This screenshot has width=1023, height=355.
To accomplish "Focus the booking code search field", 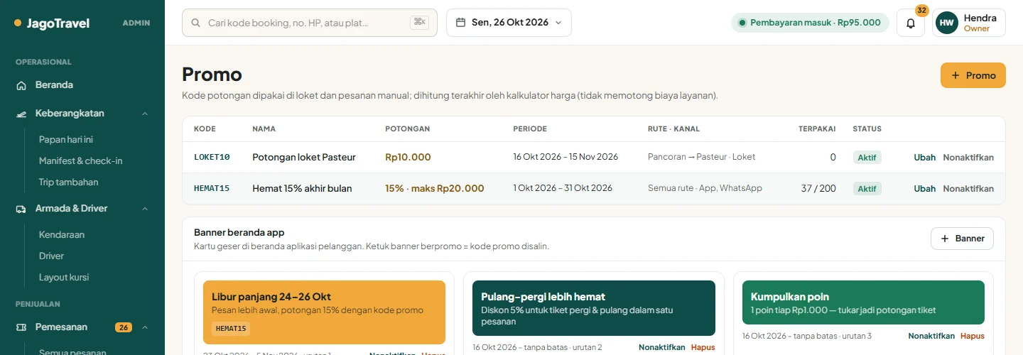I will [x=309, y=23].
